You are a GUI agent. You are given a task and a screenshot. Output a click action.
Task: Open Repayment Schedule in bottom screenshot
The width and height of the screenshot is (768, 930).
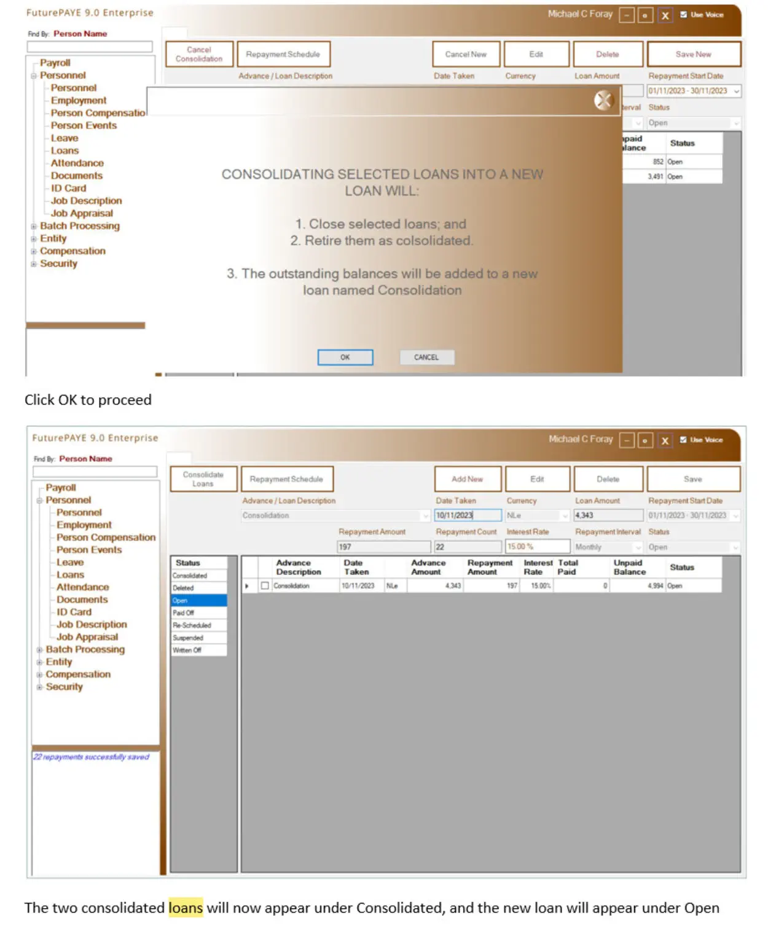(x=287, y=479)
